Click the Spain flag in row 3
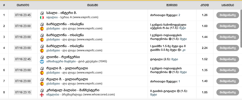 (42, 40)
